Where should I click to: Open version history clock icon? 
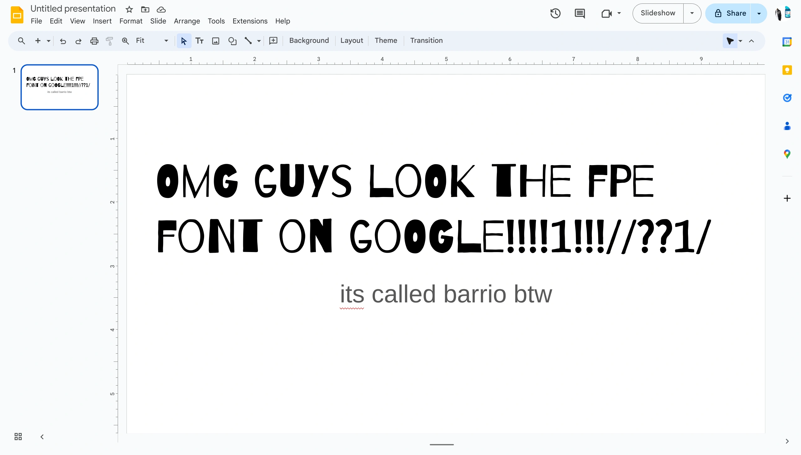555,13
